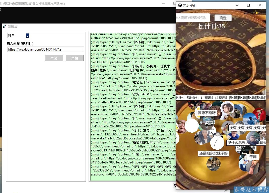269x193 pixels.
Task: Click the 倒计时:35 countdown text
Action: click(212, 26)
